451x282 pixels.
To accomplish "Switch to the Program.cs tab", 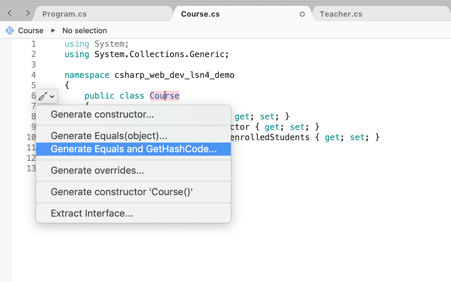I will (64, 14).
